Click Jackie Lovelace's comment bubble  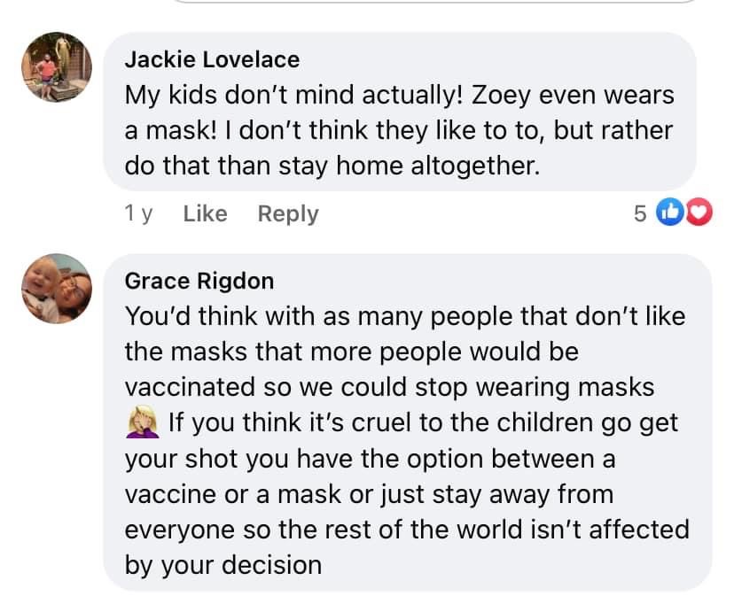399,111
